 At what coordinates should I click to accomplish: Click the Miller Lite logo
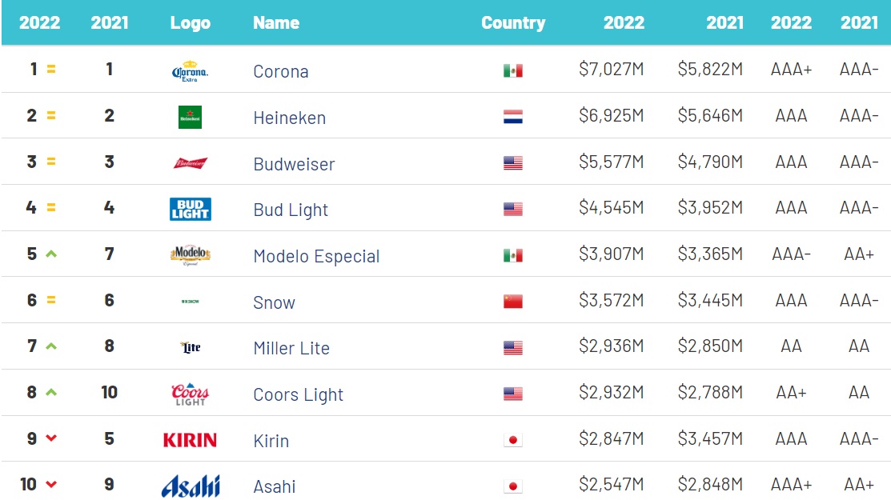coord(191,347)
